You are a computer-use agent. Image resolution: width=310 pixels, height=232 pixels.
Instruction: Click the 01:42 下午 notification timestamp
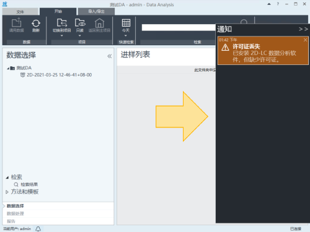228,40
